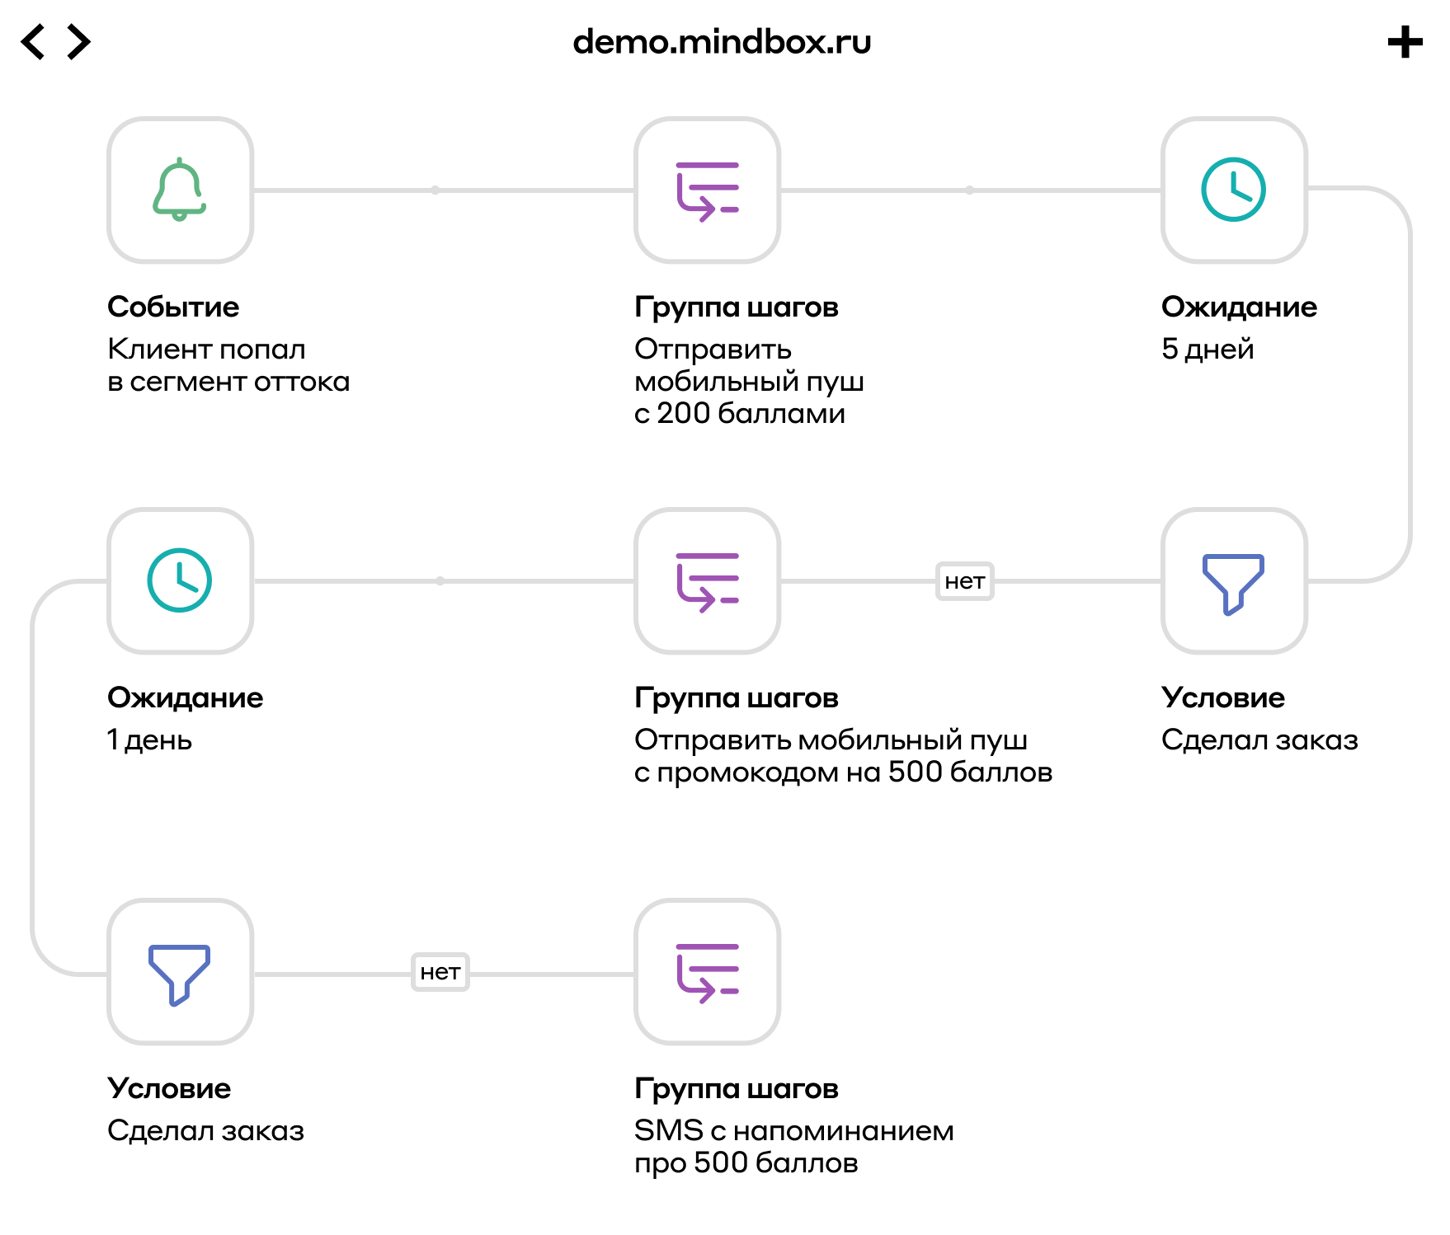Click the demo.mindbox.ru address text
Screen dimensions: 1450x1235
[x=722, y=42]
